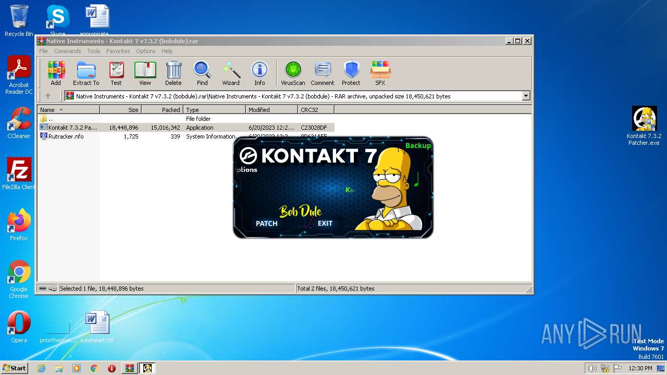Viewport: 667px width, 375px height.
Task: Open Internet Explorer from taskbar
Action: 41,368
